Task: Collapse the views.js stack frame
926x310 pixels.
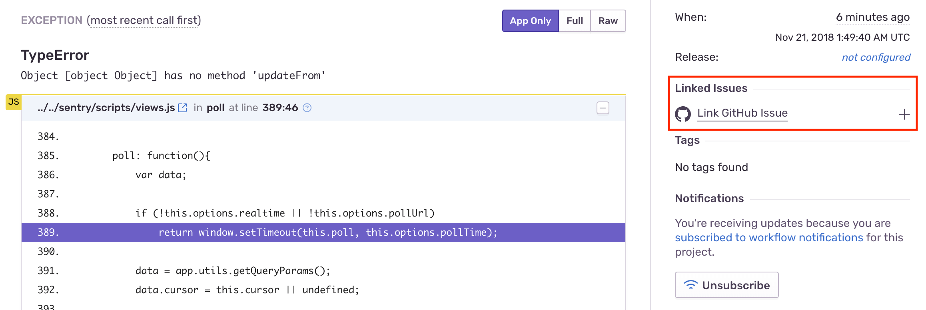Action: (603, 108)
